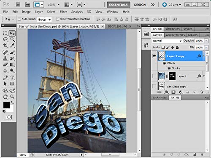
Task: Select the Eyedropper tool
Action: 12,45
